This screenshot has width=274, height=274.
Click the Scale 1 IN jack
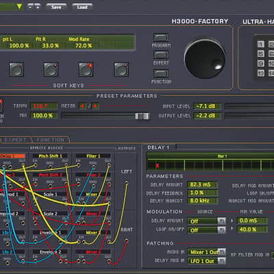[36, 203]
